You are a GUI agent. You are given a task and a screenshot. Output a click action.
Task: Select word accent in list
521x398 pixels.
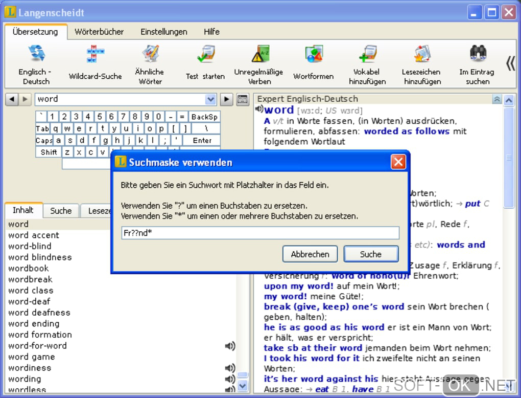[34, 235]
